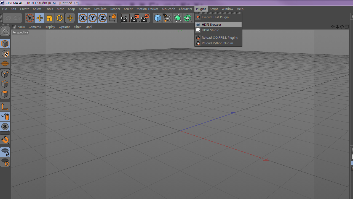This screenshot has height=199, width=353.
Task: Open the Sculpt menu
Action: pyautogui.click(x=128, y=9)
